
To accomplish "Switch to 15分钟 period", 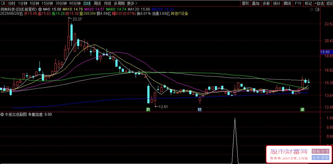I will pyautogui.click(x=47, y=3).
